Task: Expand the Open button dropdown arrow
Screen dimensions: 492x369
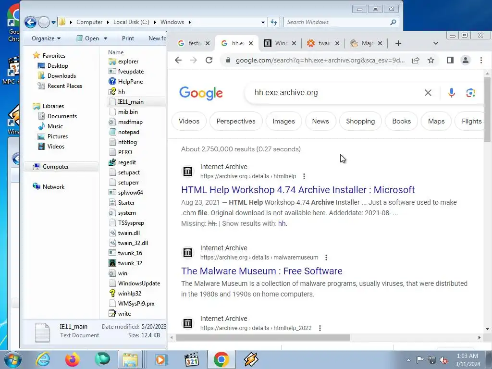Action: (105, 38)
